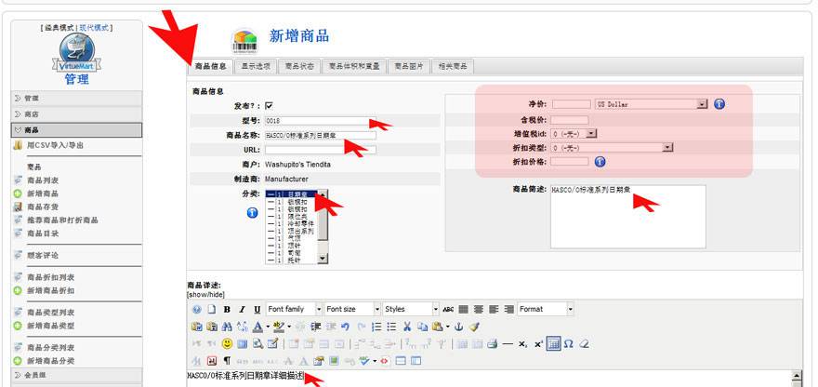Insert an anchor in the editor

[x=458, y=327]
